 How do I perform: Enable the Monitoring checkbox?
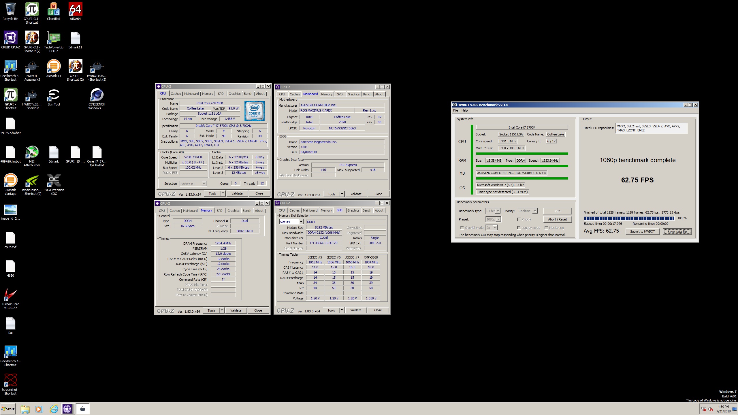click(x=546, y=228)
